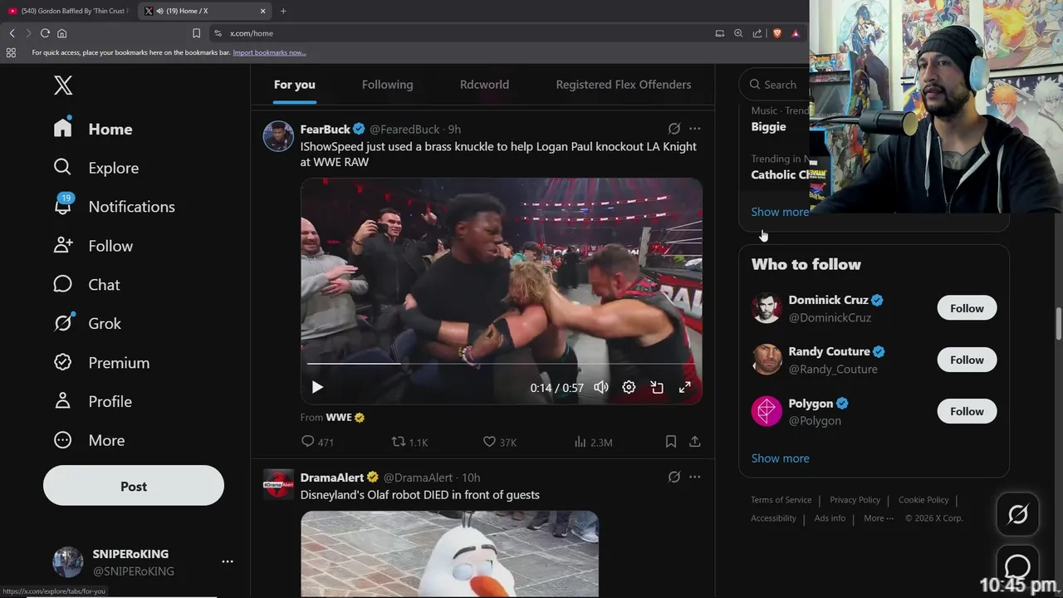This screenshot has height=598, width=1063.
Task: Open Ads info footer link
Action: tap(830, 518)
